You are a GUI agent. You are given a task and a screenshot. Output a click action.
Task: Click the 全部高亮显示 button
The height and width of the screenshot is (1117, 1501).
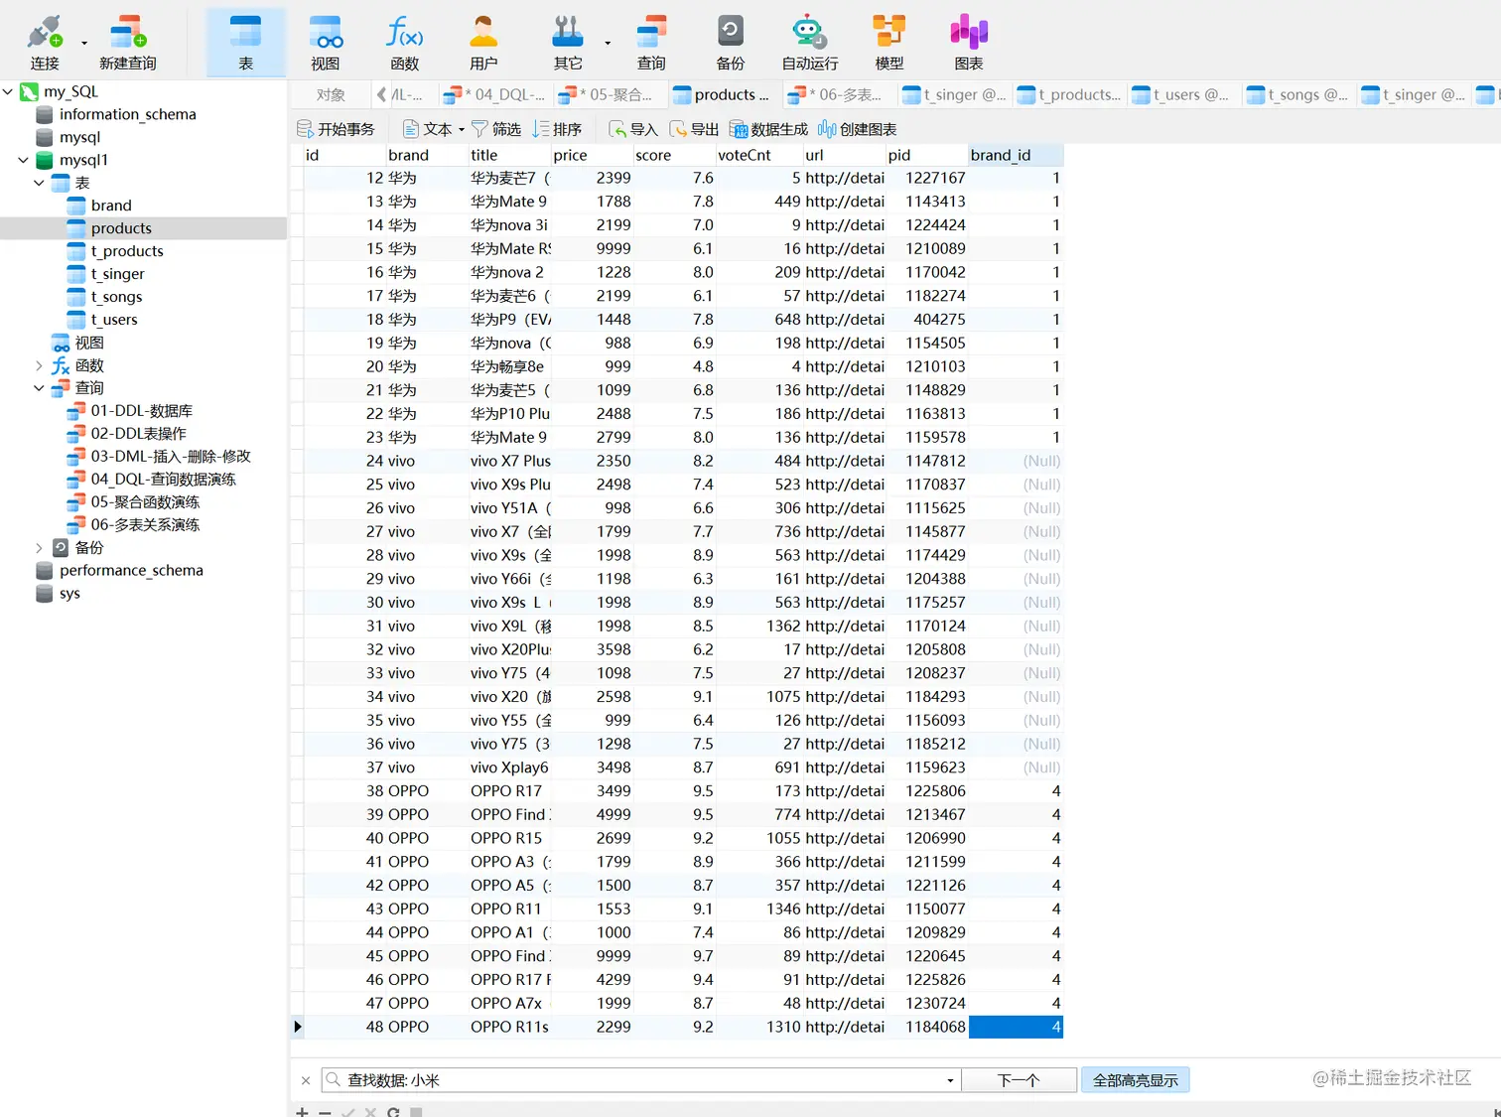(x=1135, y=1080)
